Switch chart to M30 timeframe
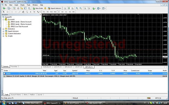Viewport: 169px width, 105px height. pos(55,12)
